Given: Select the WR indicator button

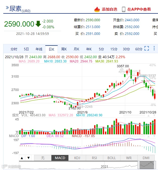Looking at the screenshot, I should (x=129, y=158).
